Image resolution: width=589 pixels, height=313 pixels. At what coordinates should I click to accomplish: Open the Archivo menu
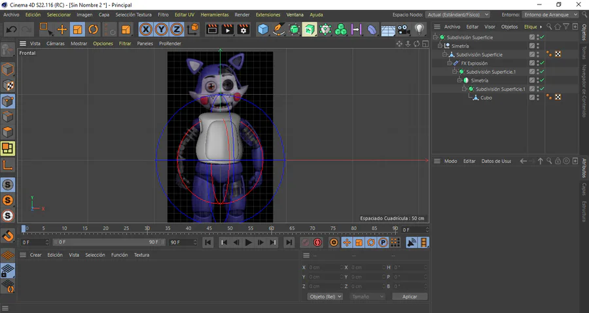point(11,14)
